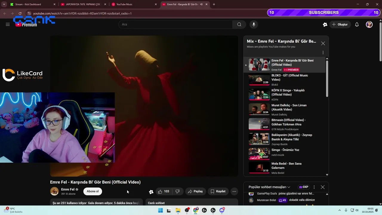Open Emre Fel channel avatar
Viewport: 382px width, 215px height.
[x=54, y=191]
